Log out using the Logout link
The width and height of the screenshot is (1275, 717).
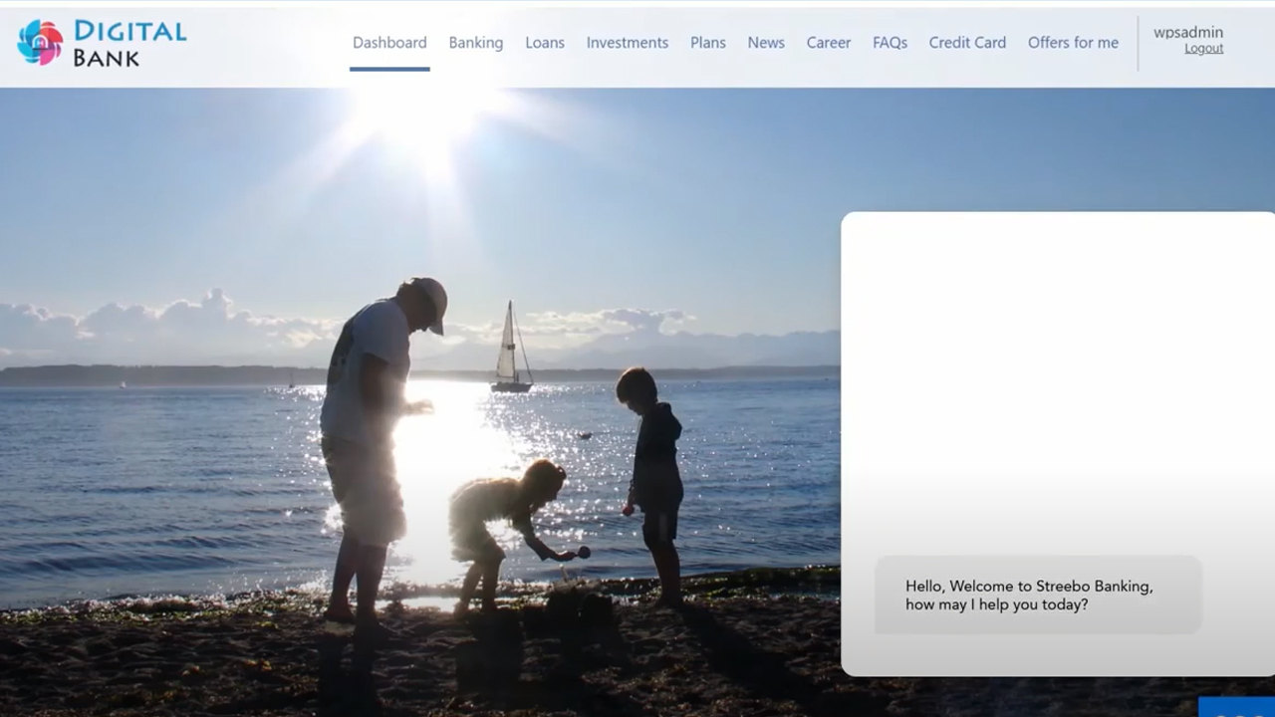click(1203, 49)
